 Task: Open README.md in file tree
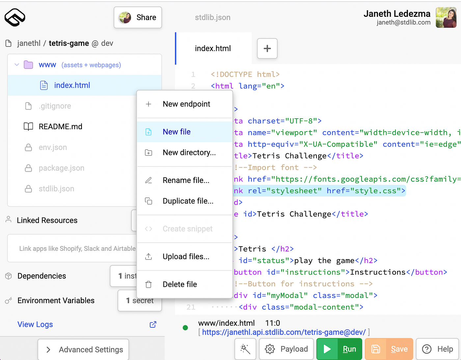[60, 127]
